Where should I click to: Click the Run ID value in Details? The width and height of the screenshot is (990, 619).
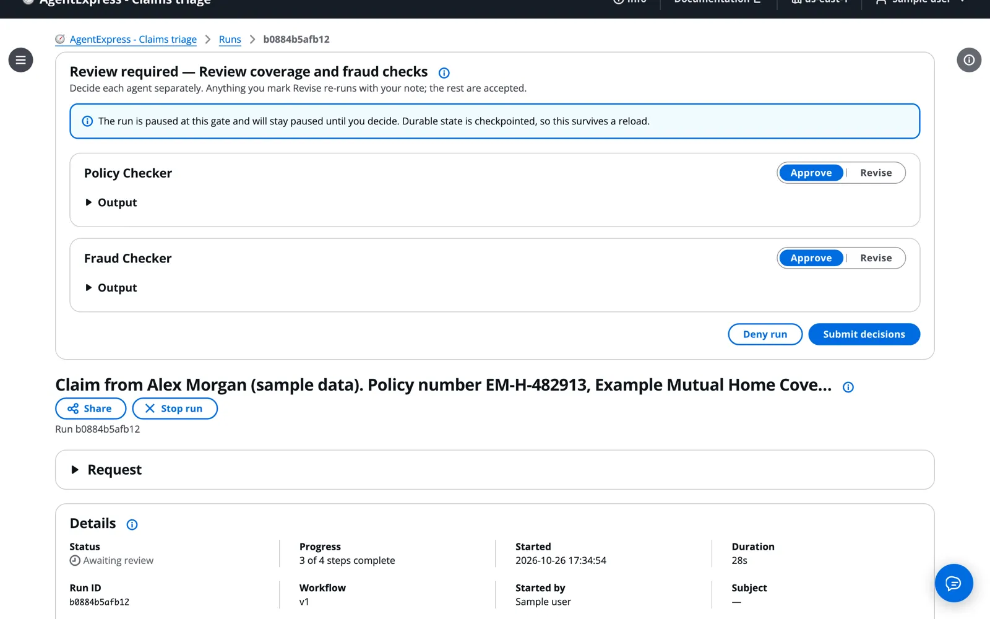coord(100,602)
